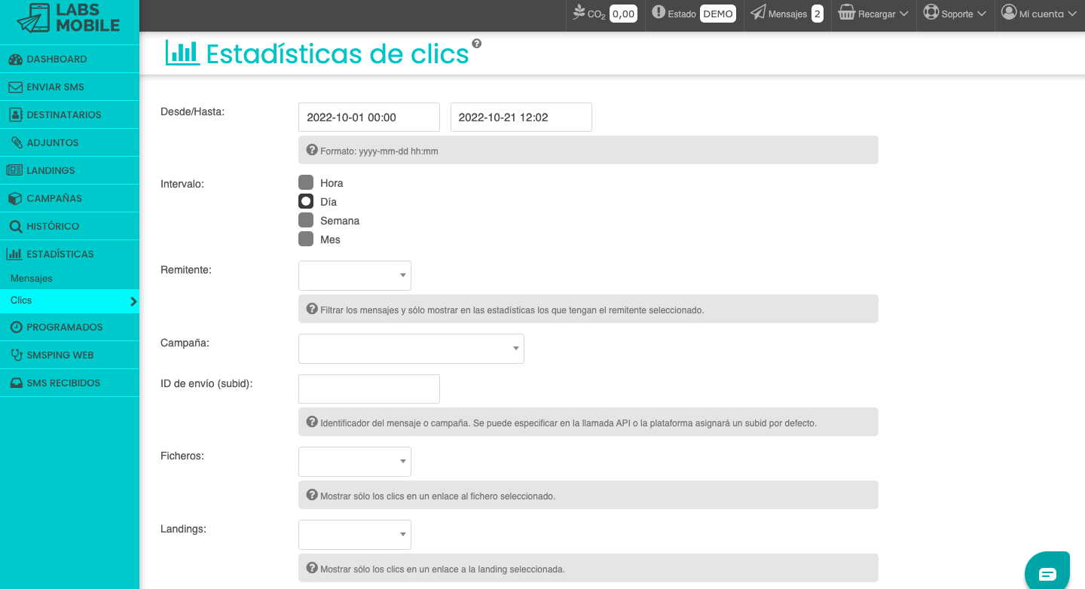Viewport: 1085px width, 589px height.
Task: Select the Hora interval option
Action: point(306,182)
